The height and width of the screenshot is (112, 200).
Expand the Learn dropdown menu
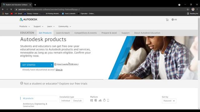51,26
